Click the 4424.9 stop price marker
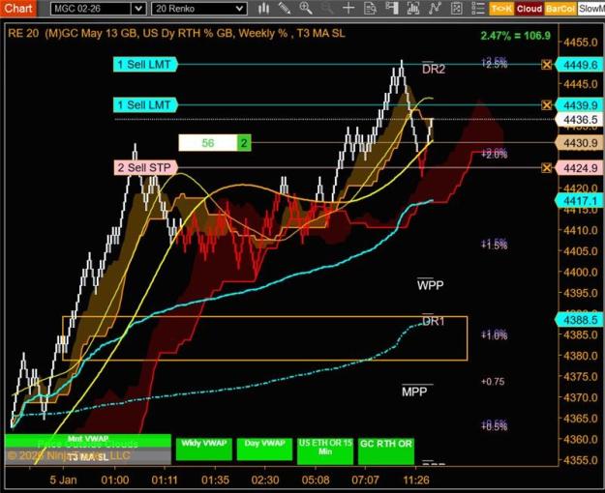This screenshot has width=605, height=493. tap(580, 168)
